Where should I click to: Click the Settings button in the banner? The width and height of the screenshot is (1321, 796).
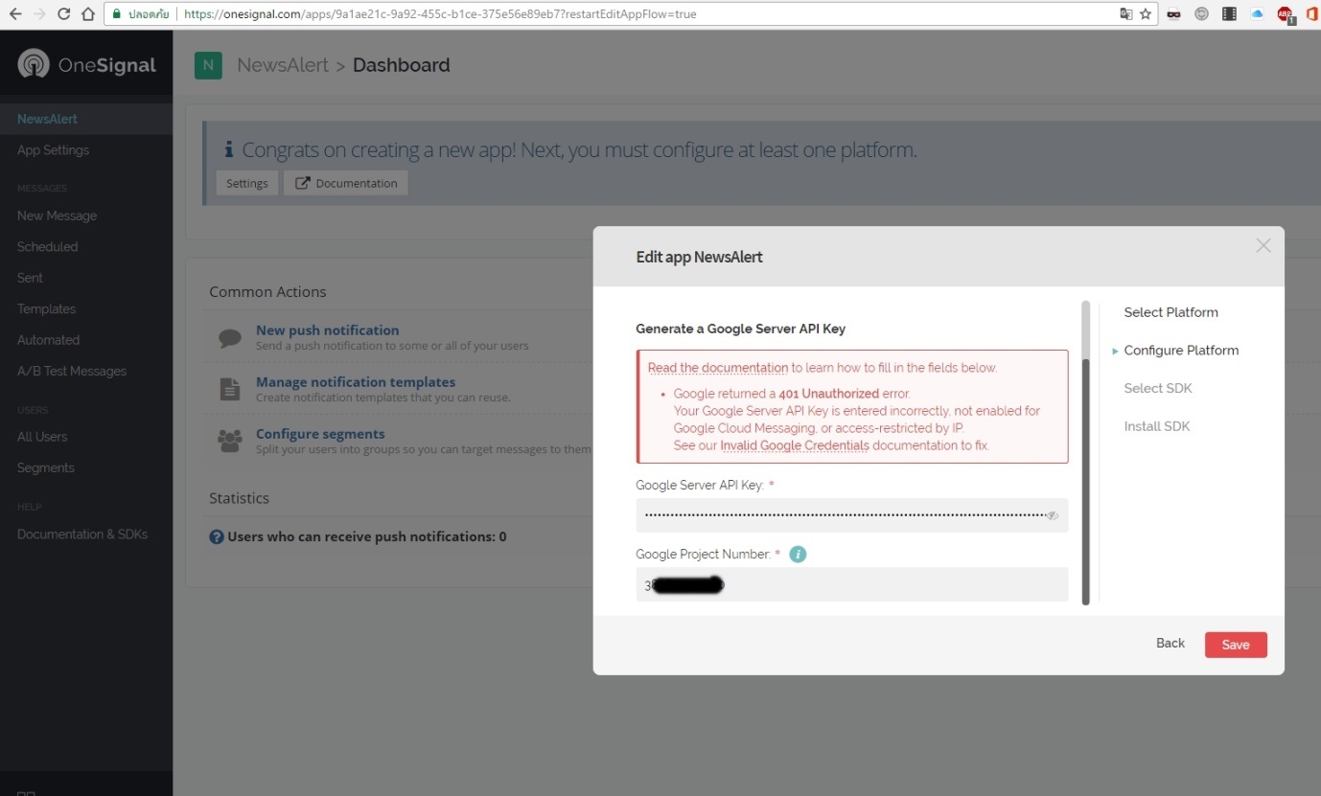click(247, 183)
